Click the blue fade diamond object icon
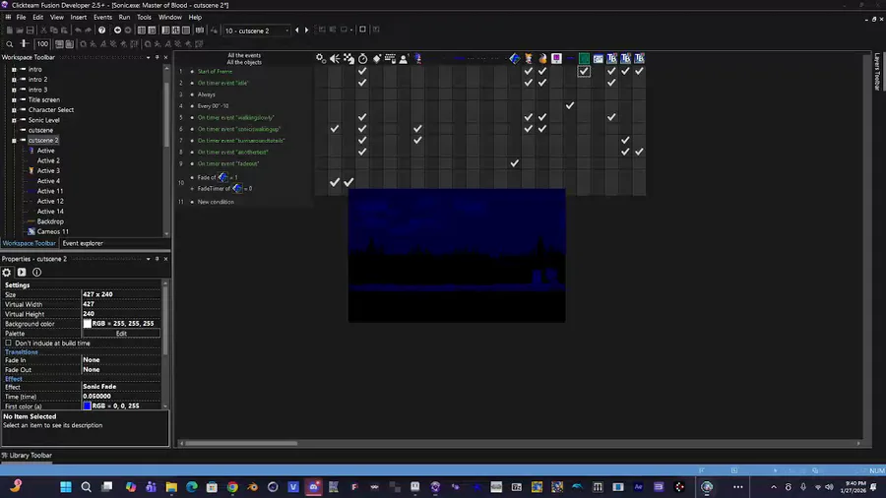This screenshot has height=498, width=886. 514,58
